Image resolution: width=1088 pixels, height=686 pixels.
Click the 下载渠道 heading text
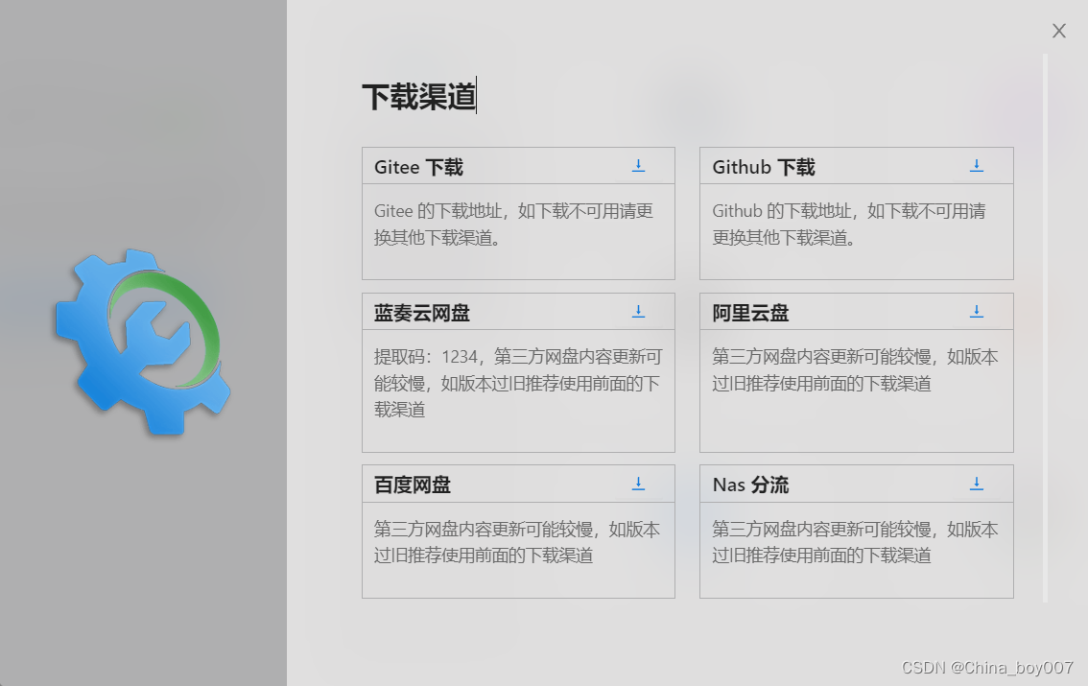click(419, 96)
